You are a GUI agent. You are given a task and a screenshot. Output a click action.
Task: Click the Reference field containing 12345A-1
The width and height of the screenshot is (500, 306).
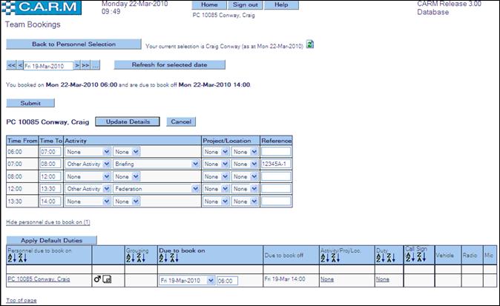(276, 164)
